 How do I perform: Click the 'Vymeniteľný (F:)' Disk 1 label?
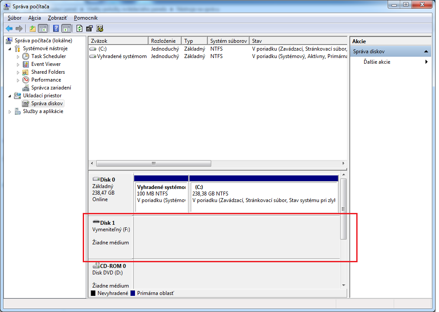click(111, 230)
